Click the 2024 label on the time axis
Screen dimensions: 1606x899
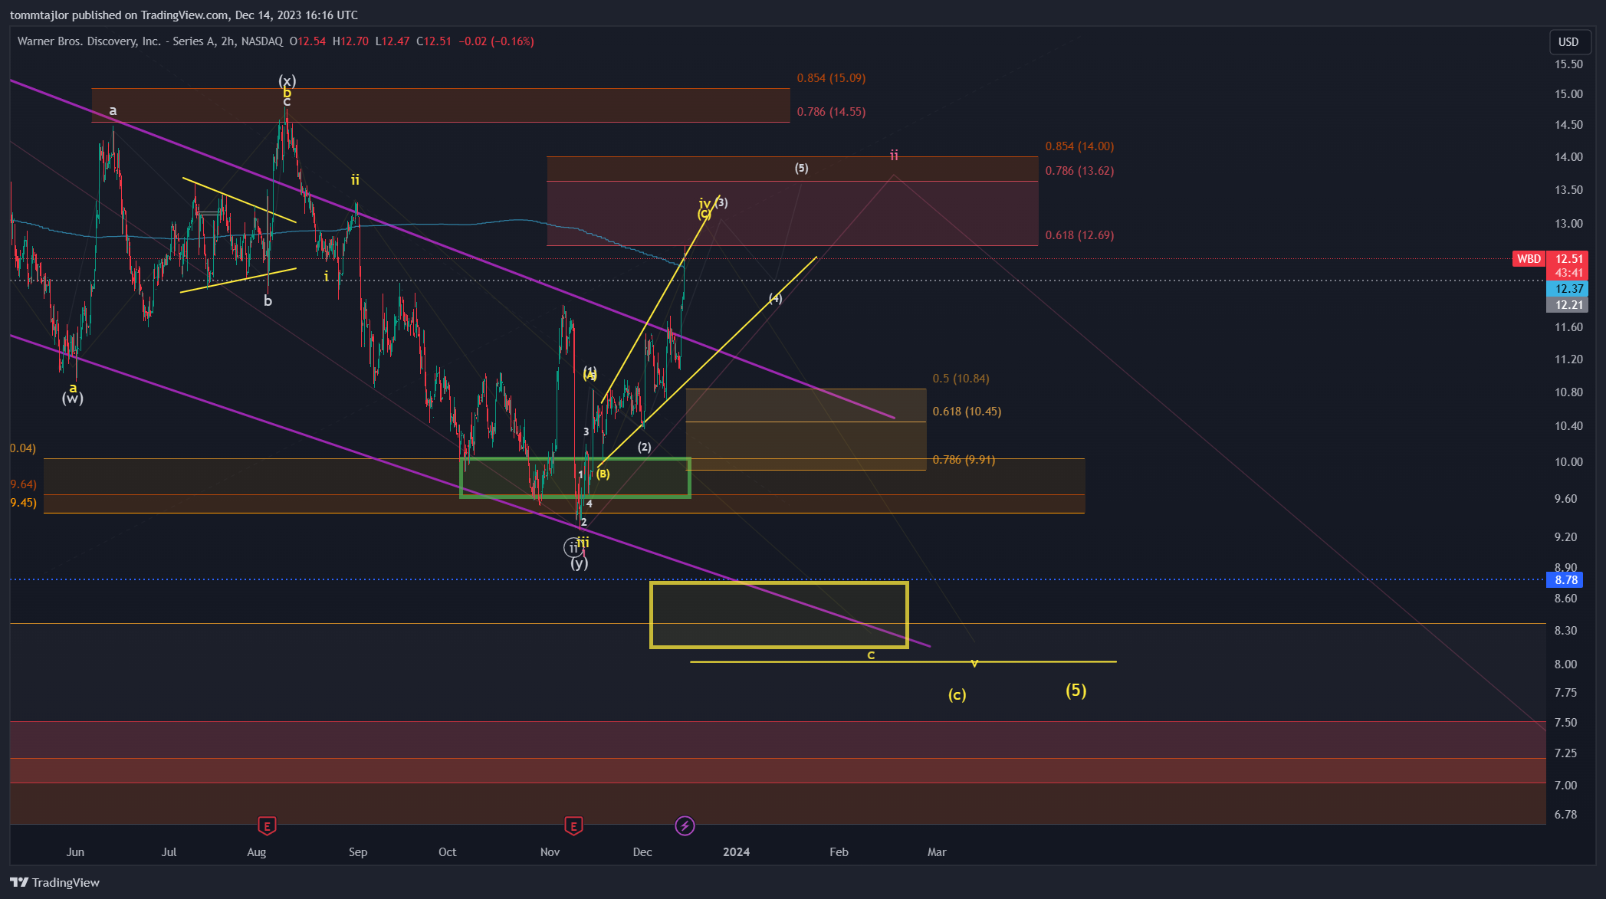[x=737, y=852]
